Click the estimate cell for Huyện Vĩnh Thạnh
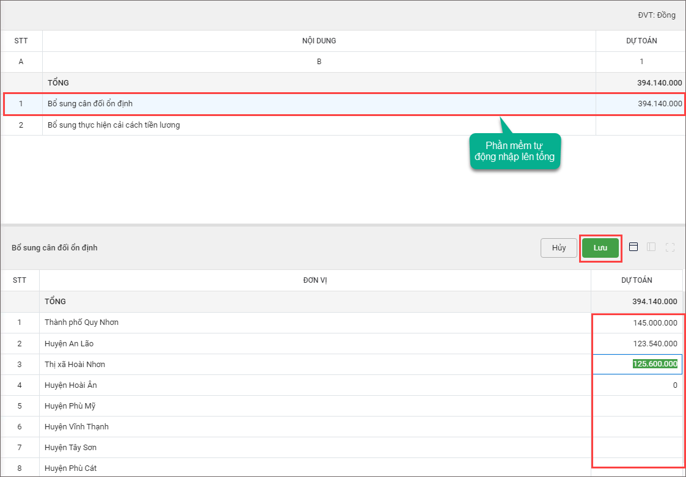The image size is (686, 477). click(637, 426)
